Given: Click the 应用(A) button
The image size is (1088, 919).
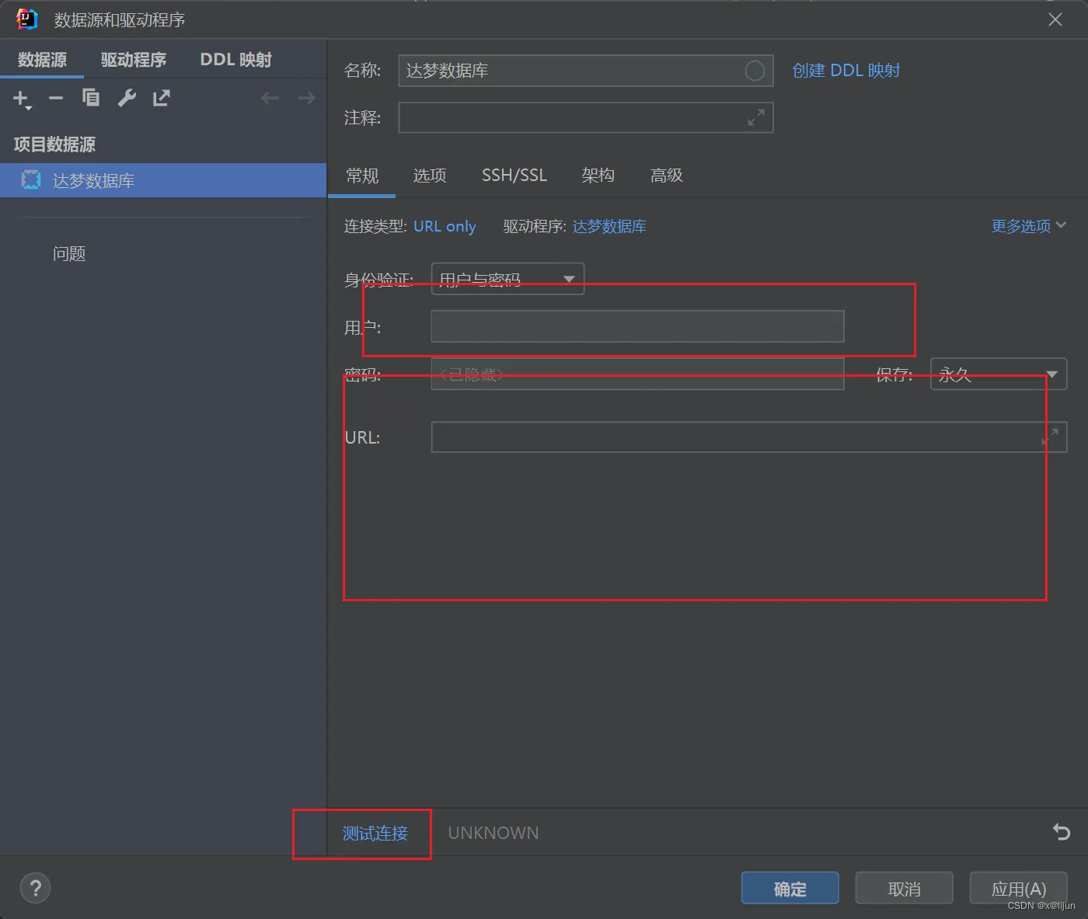Looking at the screenshot, I should pos(1018,888).
